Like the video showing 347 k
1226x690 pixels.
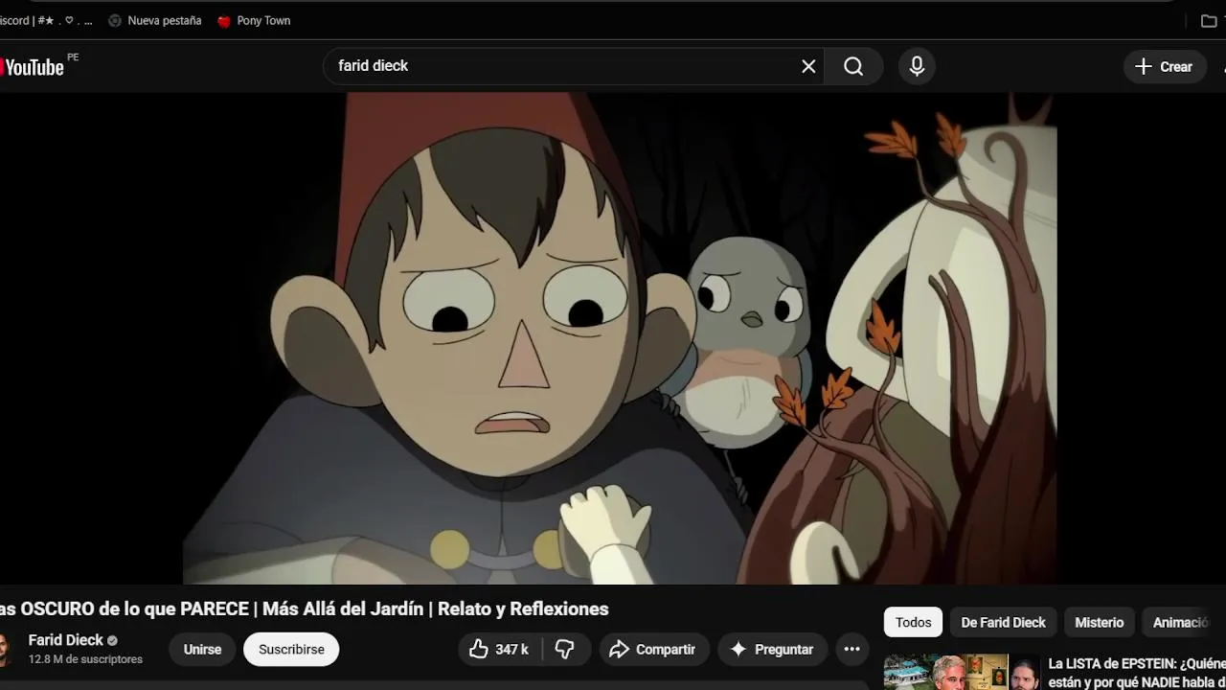pyautogui.click(x=498, y=649)
